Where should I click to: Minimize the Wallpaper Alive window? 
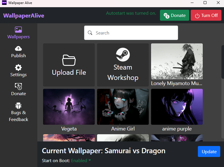pyautogui.click(x=192, y=3)
